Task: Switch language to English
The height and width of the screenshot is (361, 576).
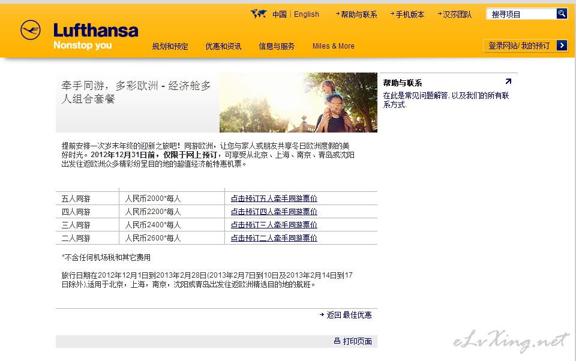Action: pyautogui.click(x=307, y=14)
